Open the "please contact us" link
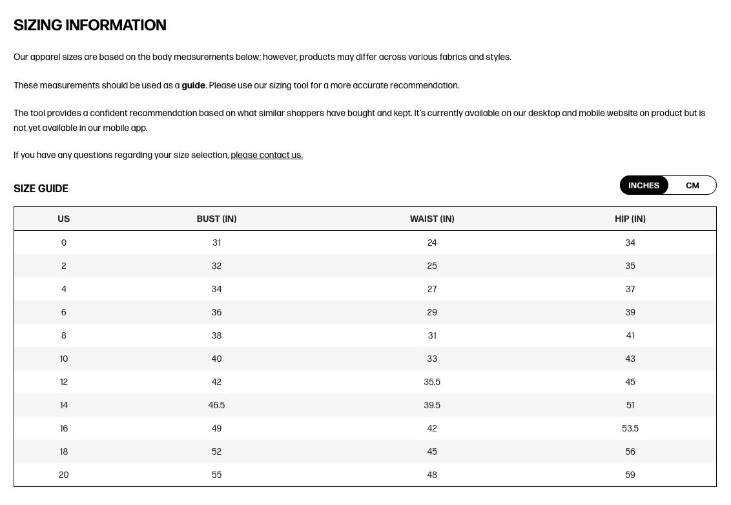Image resolution: width=731 pixels, height=505 pixels. coord(267,155)
